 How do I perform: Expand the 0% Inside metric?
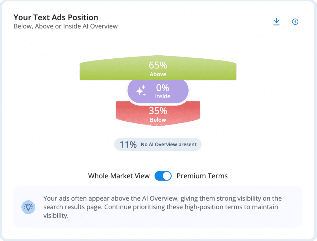tap(162, 88)
